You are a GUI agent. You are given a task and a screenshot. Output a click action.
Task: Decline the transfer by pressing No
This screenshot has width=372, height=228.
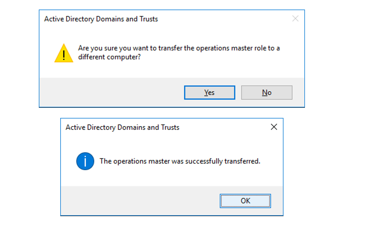[x=266, y=92]
